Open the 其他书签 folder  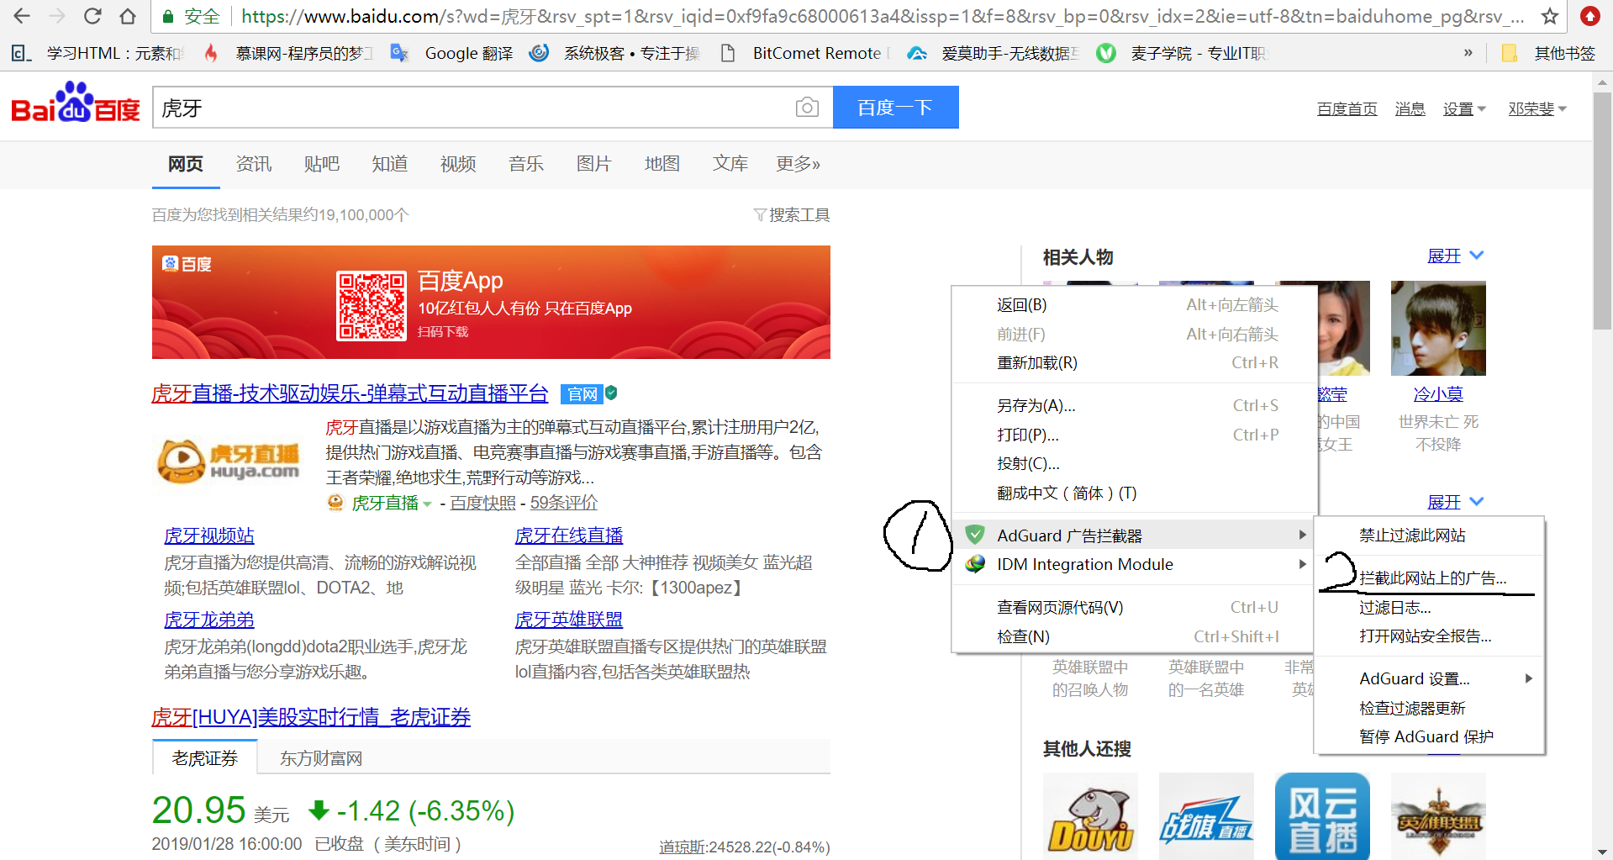pos(1548,53)
